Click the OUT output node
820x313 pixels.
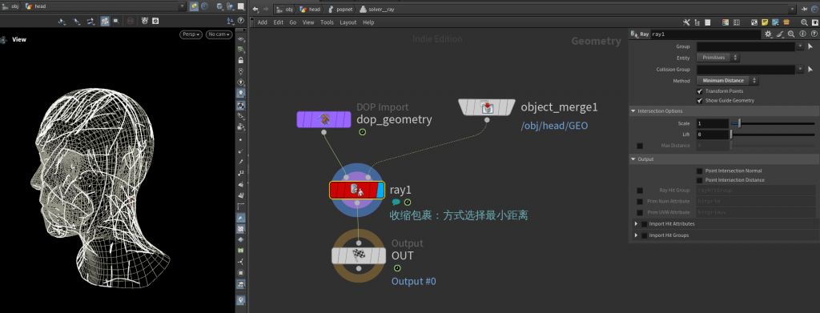pos(358,255)
